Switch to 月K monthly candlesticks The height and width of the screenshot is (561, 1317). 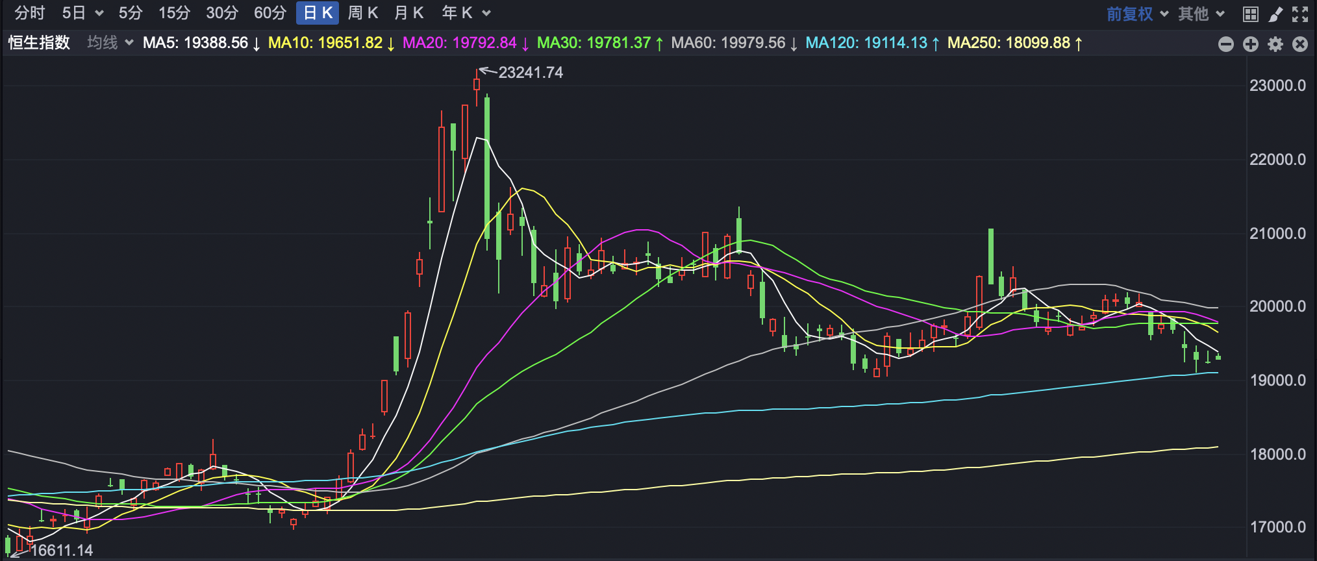point(409,13)
